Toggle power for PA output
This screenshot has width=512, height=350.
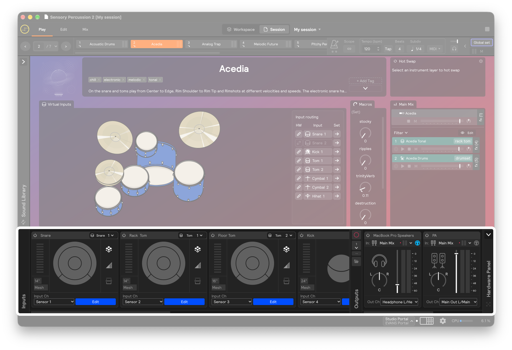[427, 235]
